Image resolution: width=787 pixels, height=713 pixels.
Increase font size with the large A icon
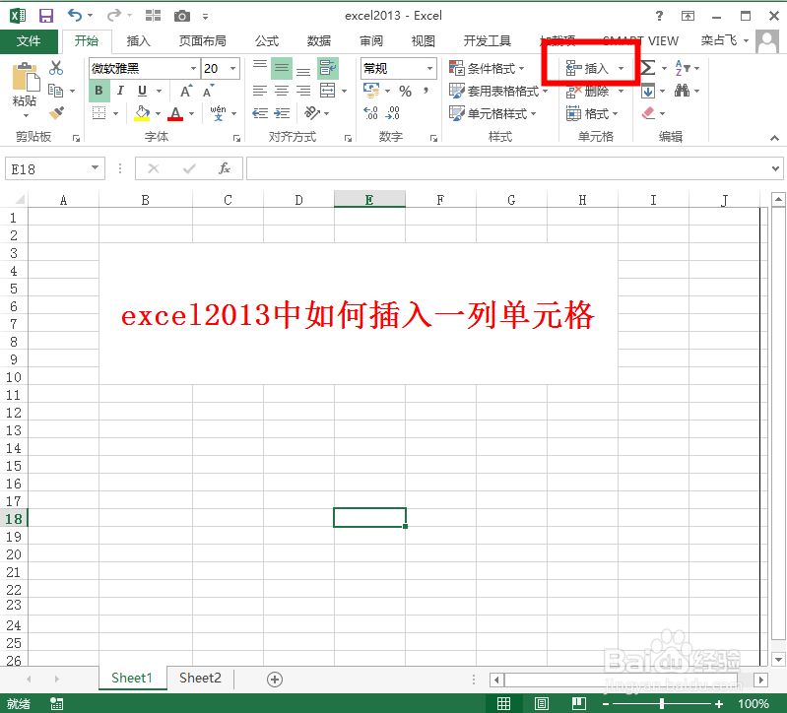(186, 92)
